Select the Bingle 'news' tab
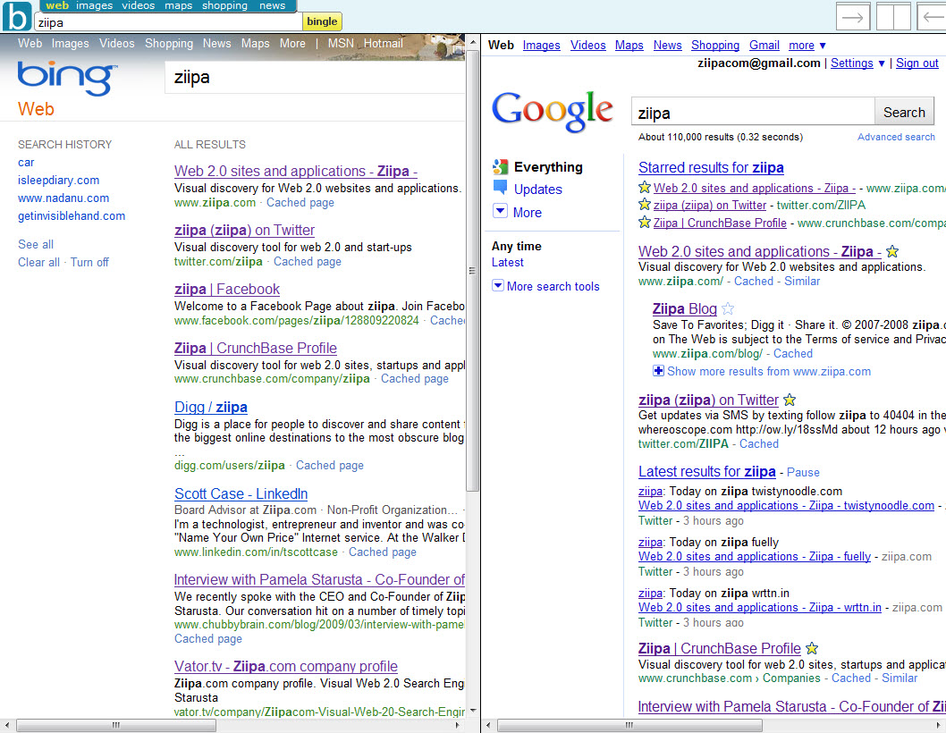This screenshot has width=946, height=733. click(272, 5)
